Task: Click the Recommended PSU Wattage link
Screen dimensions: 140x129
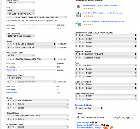Action: point(89,128)
